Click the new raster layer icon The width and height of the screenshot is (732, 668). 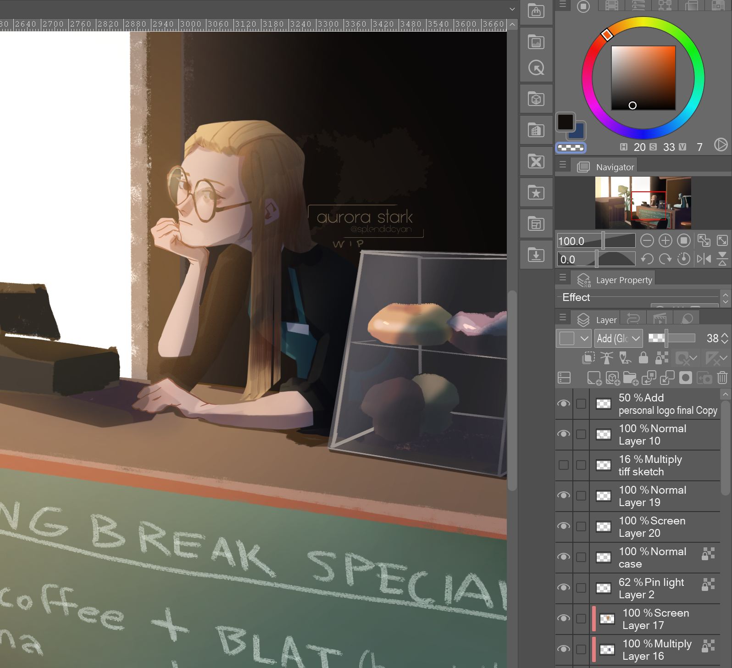(x=594, y=378)
